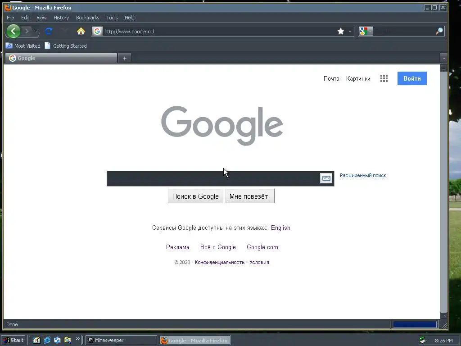Click the blue Войти sign-in button
The image size is (461, 346).
(x=412, y=78)
